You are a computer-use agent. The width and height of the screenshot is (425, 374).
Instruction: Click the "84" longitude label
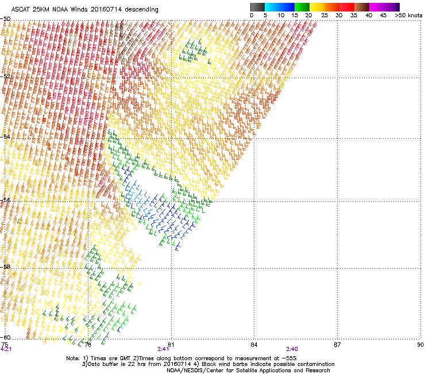click(x=254, y=345)
